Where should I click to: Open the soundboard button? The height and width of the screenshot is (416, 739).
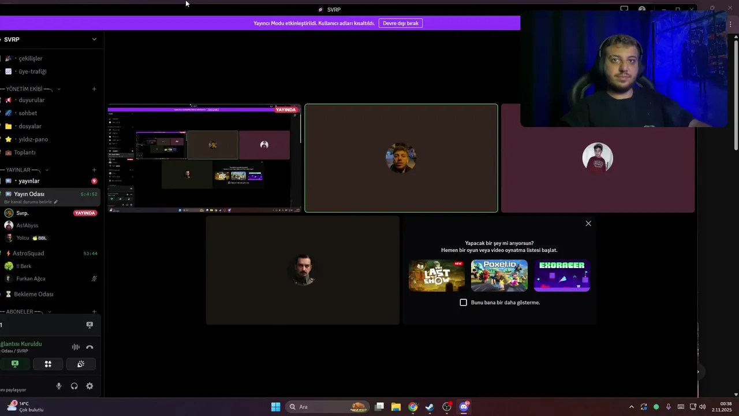pyautogui.click(x=81, y=364)
